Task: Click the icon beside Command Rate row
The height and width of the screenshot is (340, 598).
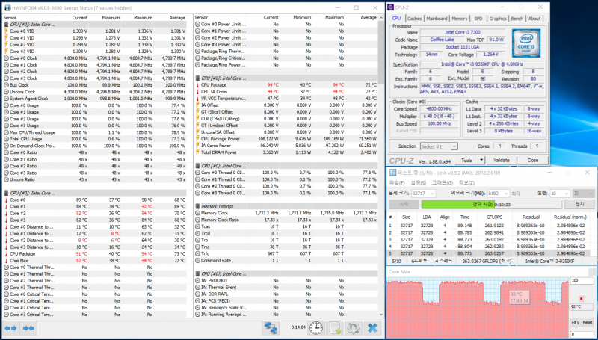Action: click(x=197, y=260)
